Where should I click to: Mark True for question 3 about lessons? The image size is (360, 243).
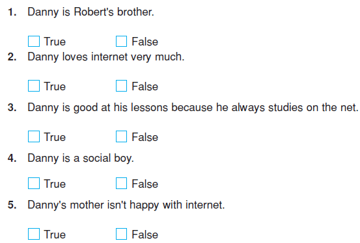click(x=34, y=136)
